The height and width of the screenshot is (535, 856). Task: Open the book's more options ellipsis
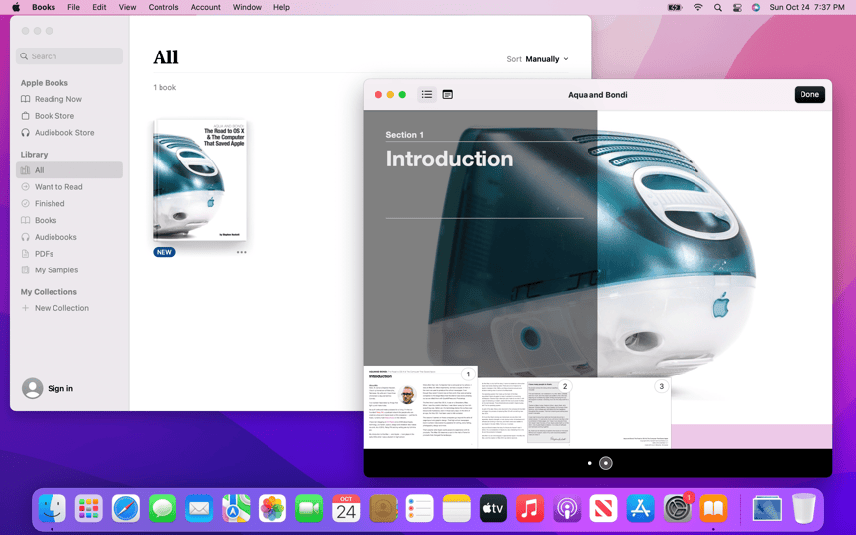tap(242, 253)
